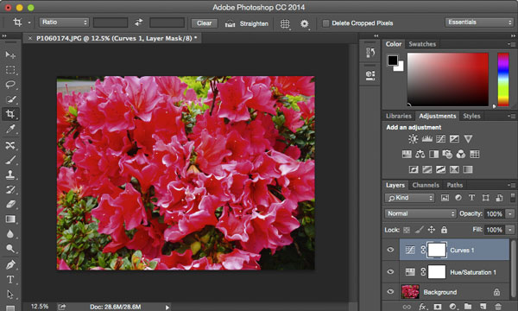Open the collapsed History panel icon
This screenshot has width=518, height=311.
click(x=370, y=53)
